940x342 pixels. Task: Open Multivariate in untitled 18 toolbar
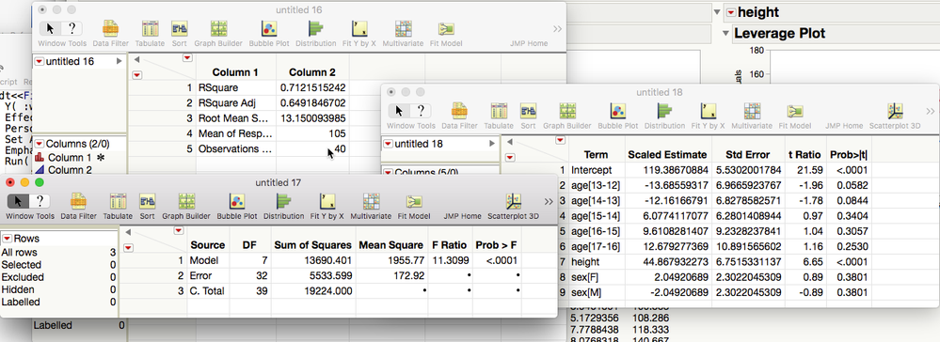(752, 112)
